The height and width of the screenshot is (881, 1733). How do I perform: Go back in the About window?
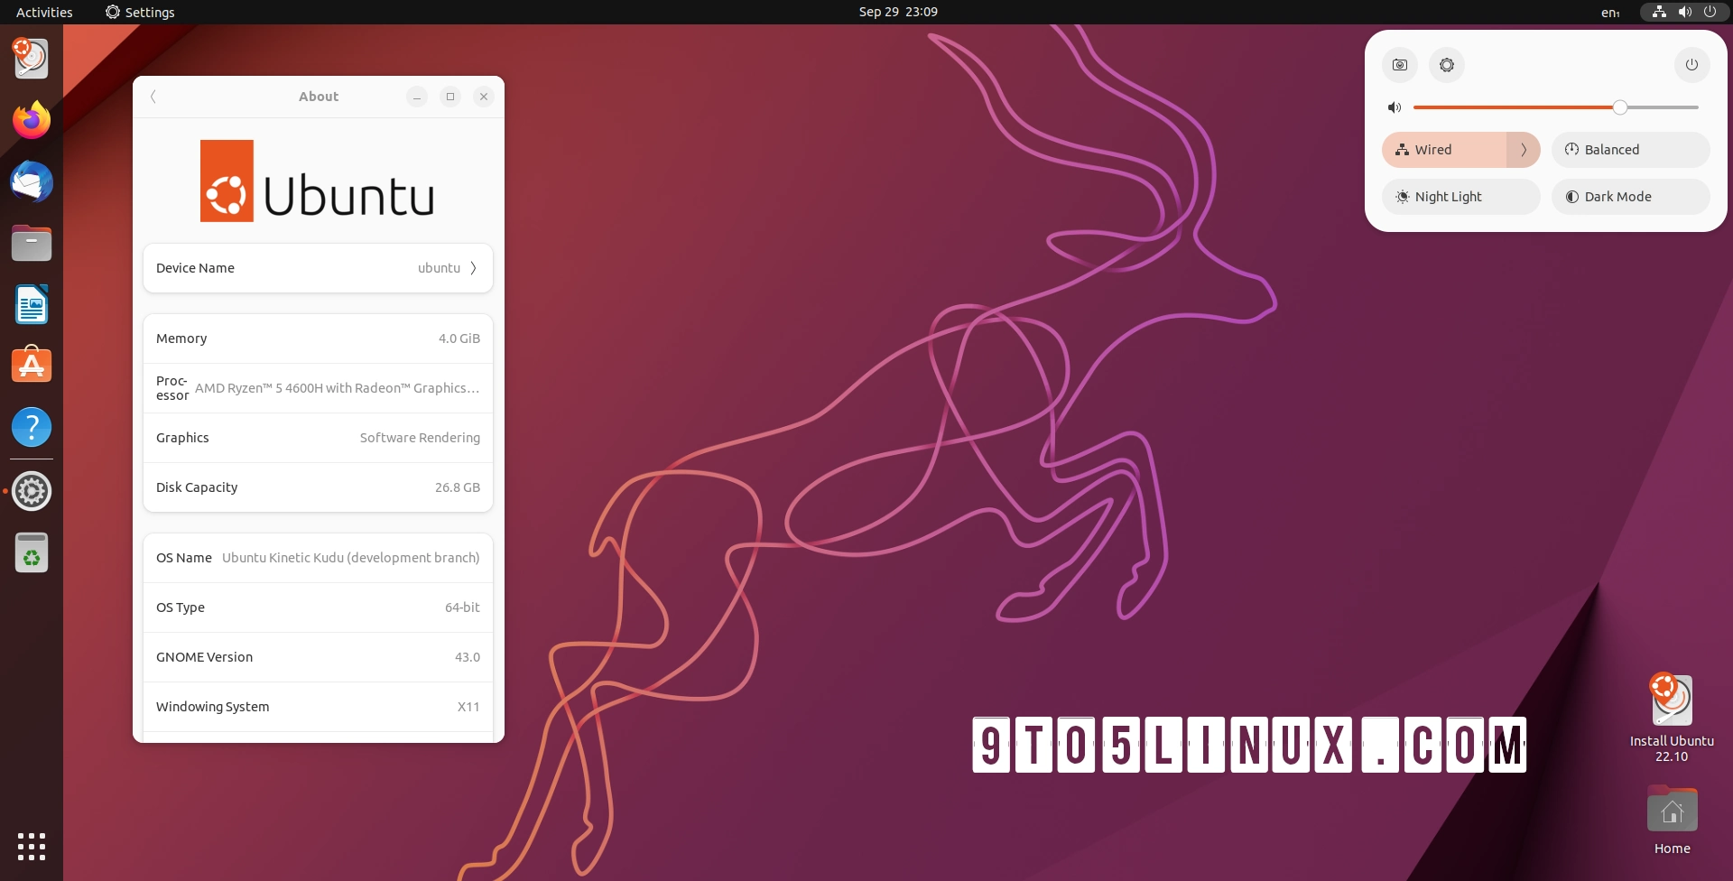coord(153,97)
